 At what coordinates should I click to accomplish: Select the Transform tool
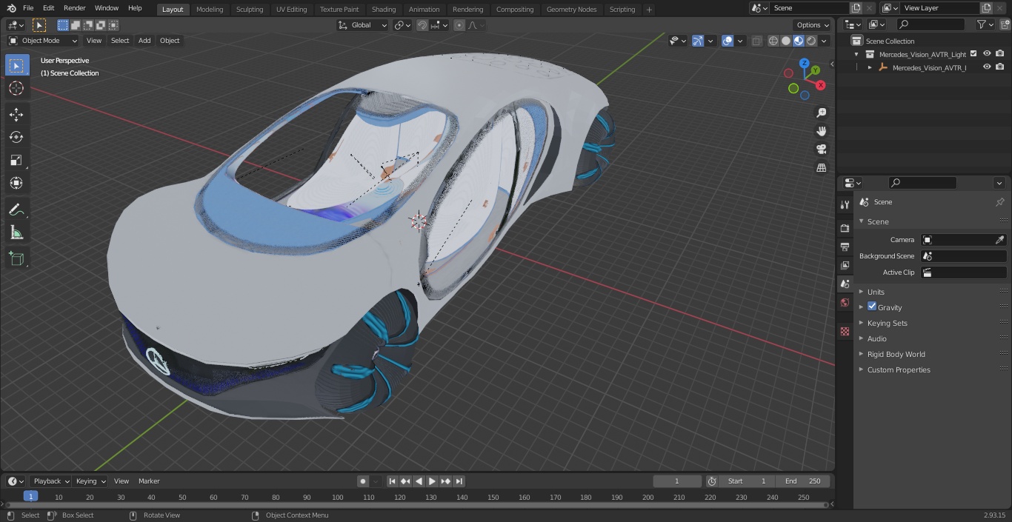tap(16, 183)
